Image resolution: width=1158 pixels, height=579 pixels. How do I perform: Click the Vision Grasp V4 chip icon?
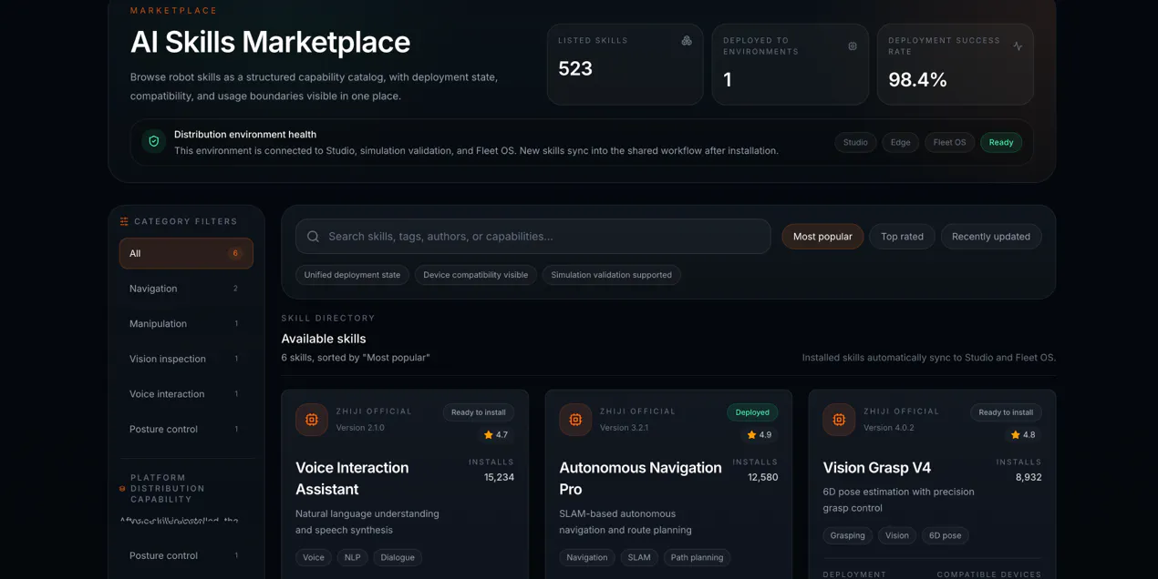(839, 420)
